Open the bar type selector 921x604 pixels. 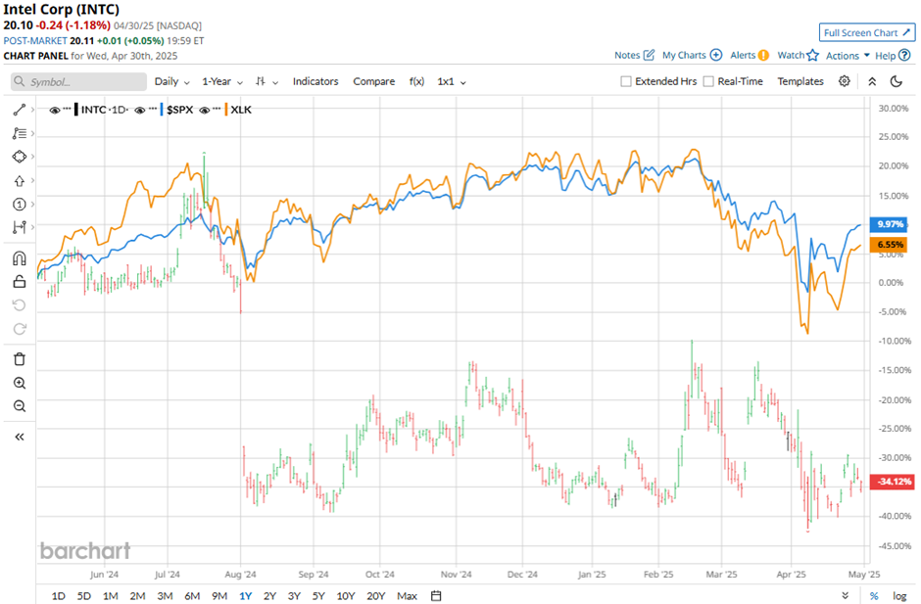(267, 81)
